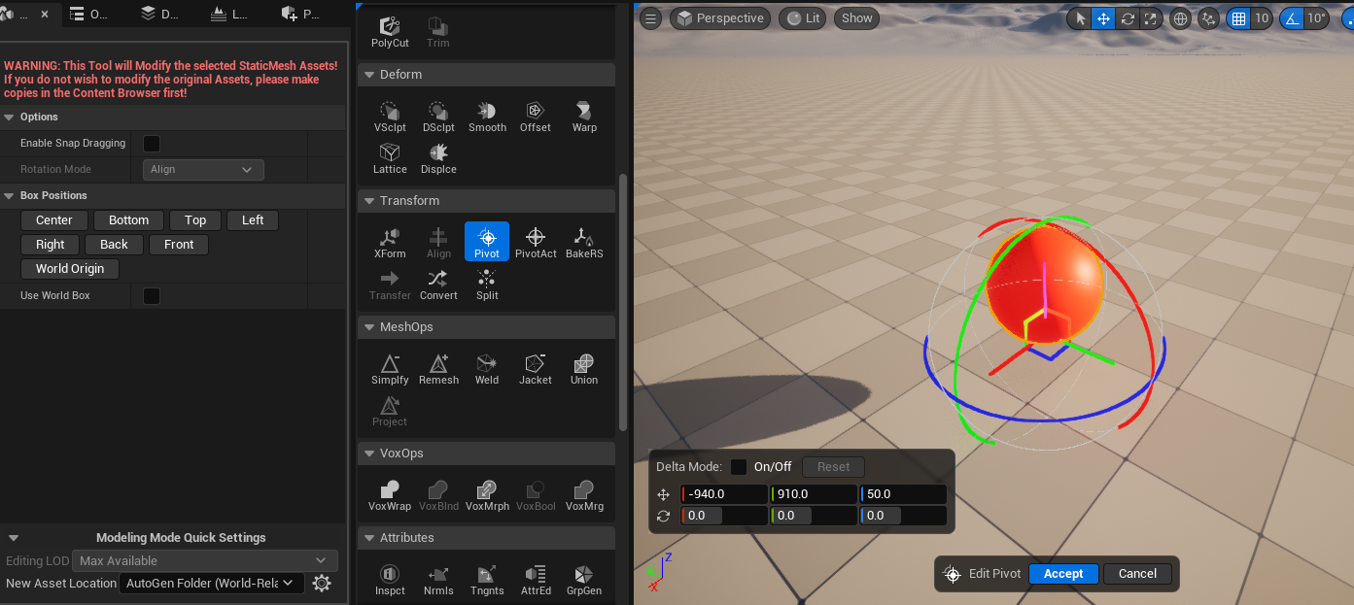Check the Use World Box option
The image size is (1354, 605).
click(x=152, y=296)
